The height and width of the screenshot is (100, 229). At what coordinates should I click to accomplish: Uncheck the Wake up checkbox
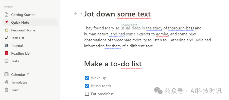(87, 78)
